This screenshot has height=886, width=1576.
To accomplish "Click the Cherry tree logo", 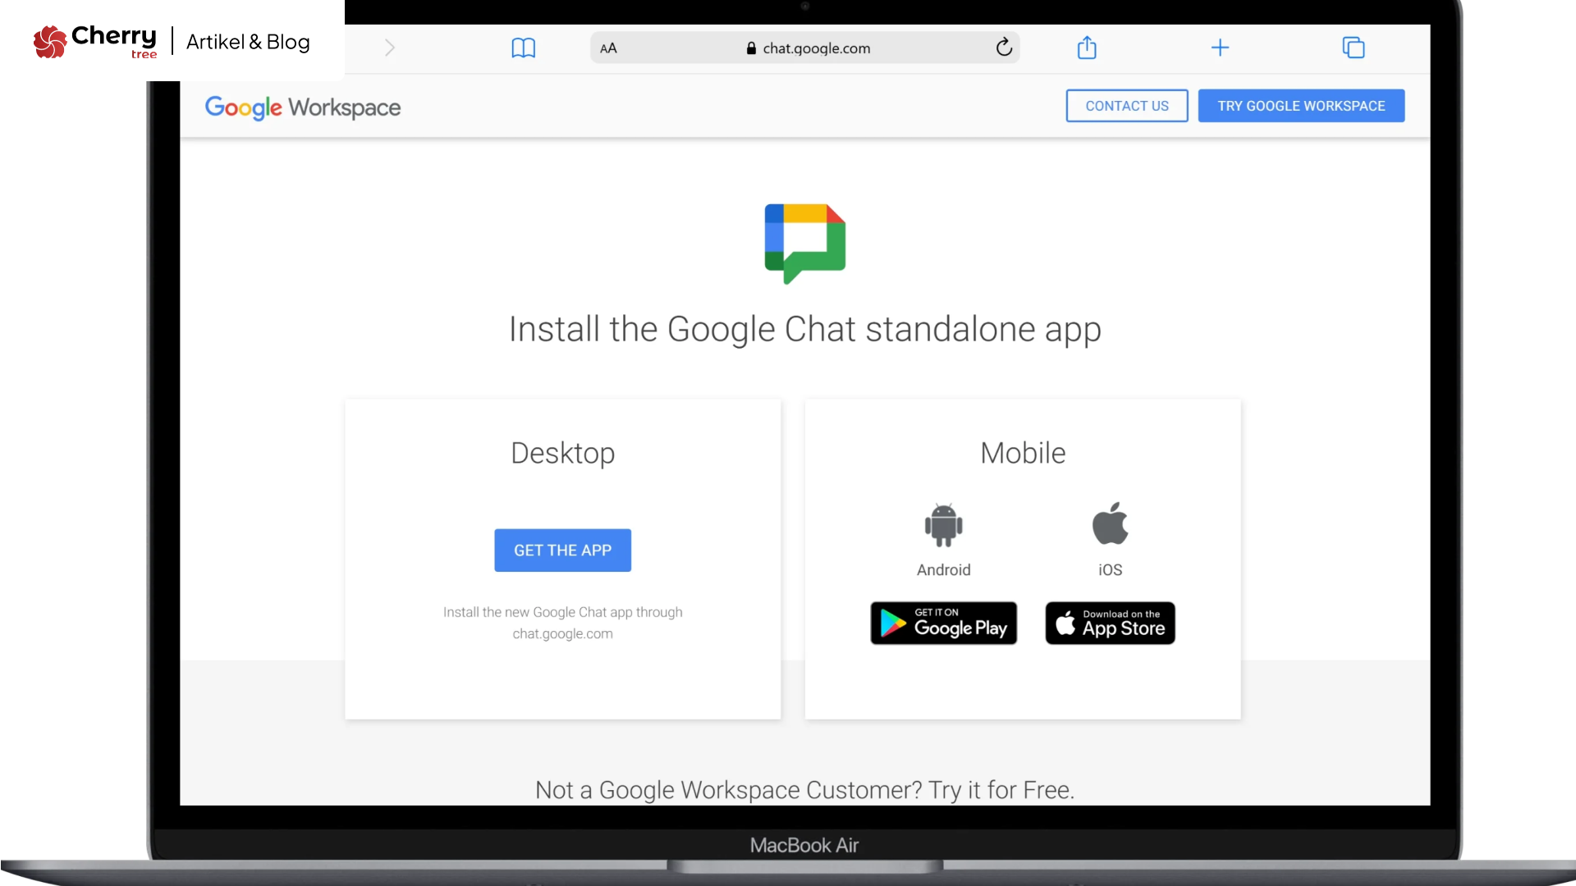I will (95, 41).
